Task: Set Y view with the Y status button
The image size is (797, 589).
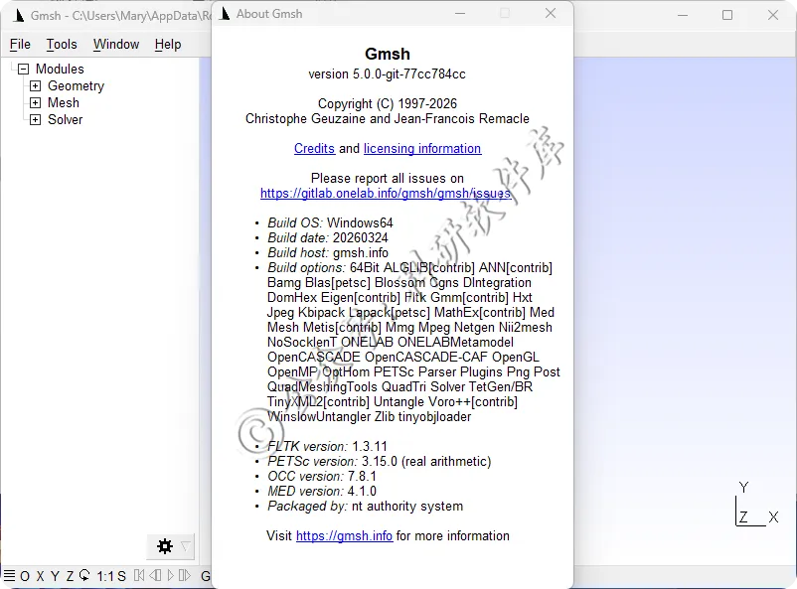Action: [x=55, y=576]
